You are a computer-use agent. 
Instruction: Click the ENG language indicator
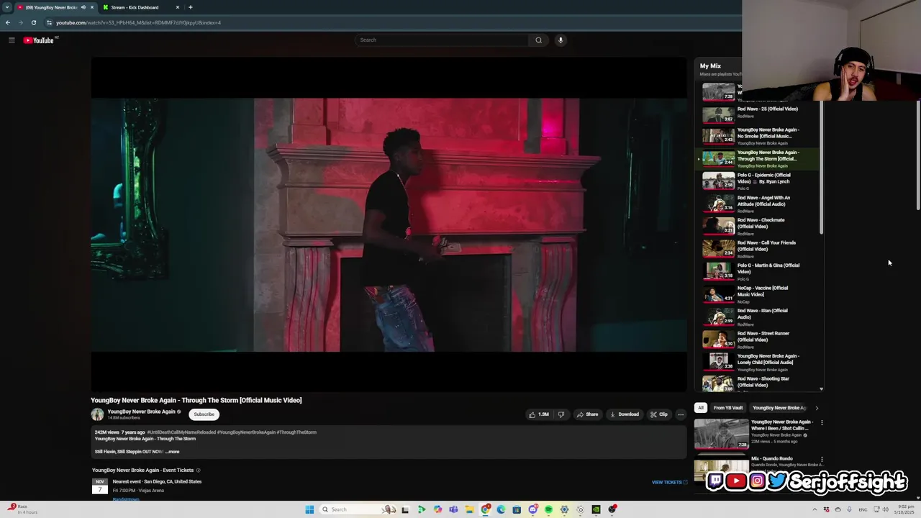coord(863,509)
